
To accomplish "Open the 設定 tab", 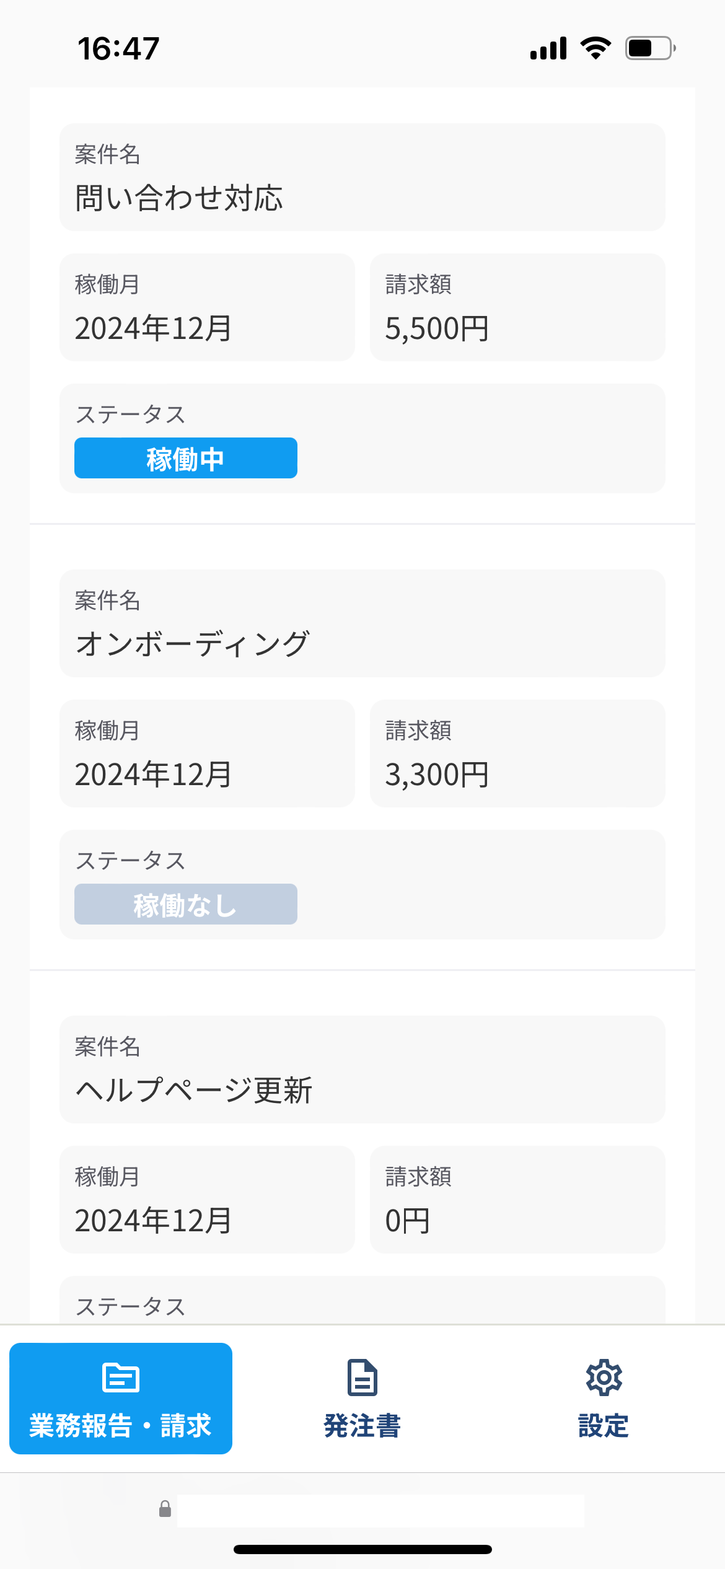I will 604,1399.
